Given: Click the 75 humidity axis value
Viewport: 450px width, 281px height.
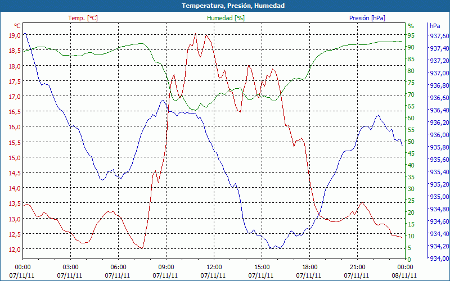Looking at the screenshot, I should tap(411, 83).
